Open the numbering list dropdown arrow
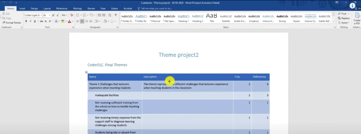This screenshot has width=361, height=134. 88,15
